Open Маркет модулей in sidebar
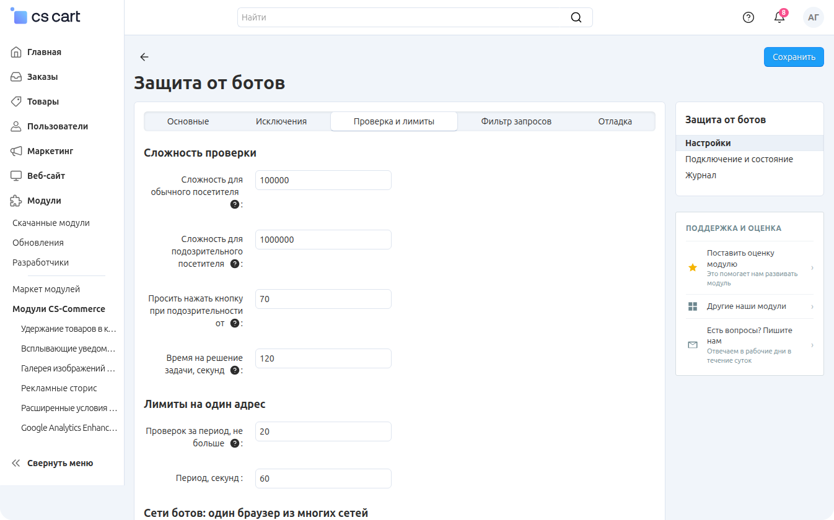This screenshot has width=834, height=520. pos(46,289)
